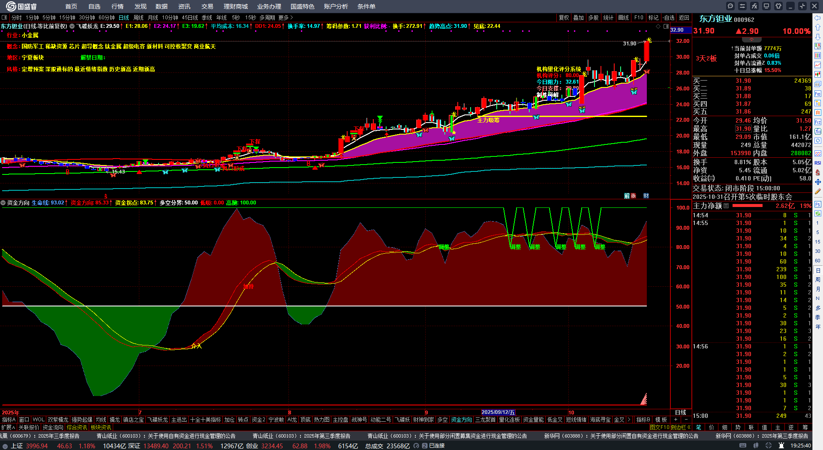Image resolution: width=823 pixels, height=450 pixels.
Task: Toggle the 逆 view button
Action: [791, 427]
